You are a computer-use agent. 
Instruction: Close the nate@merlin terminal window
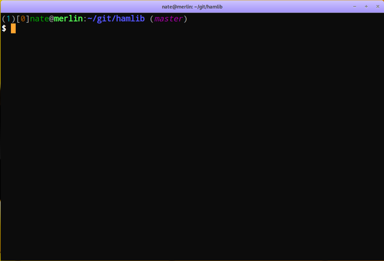pyautogui.click(x=378, y=6)
